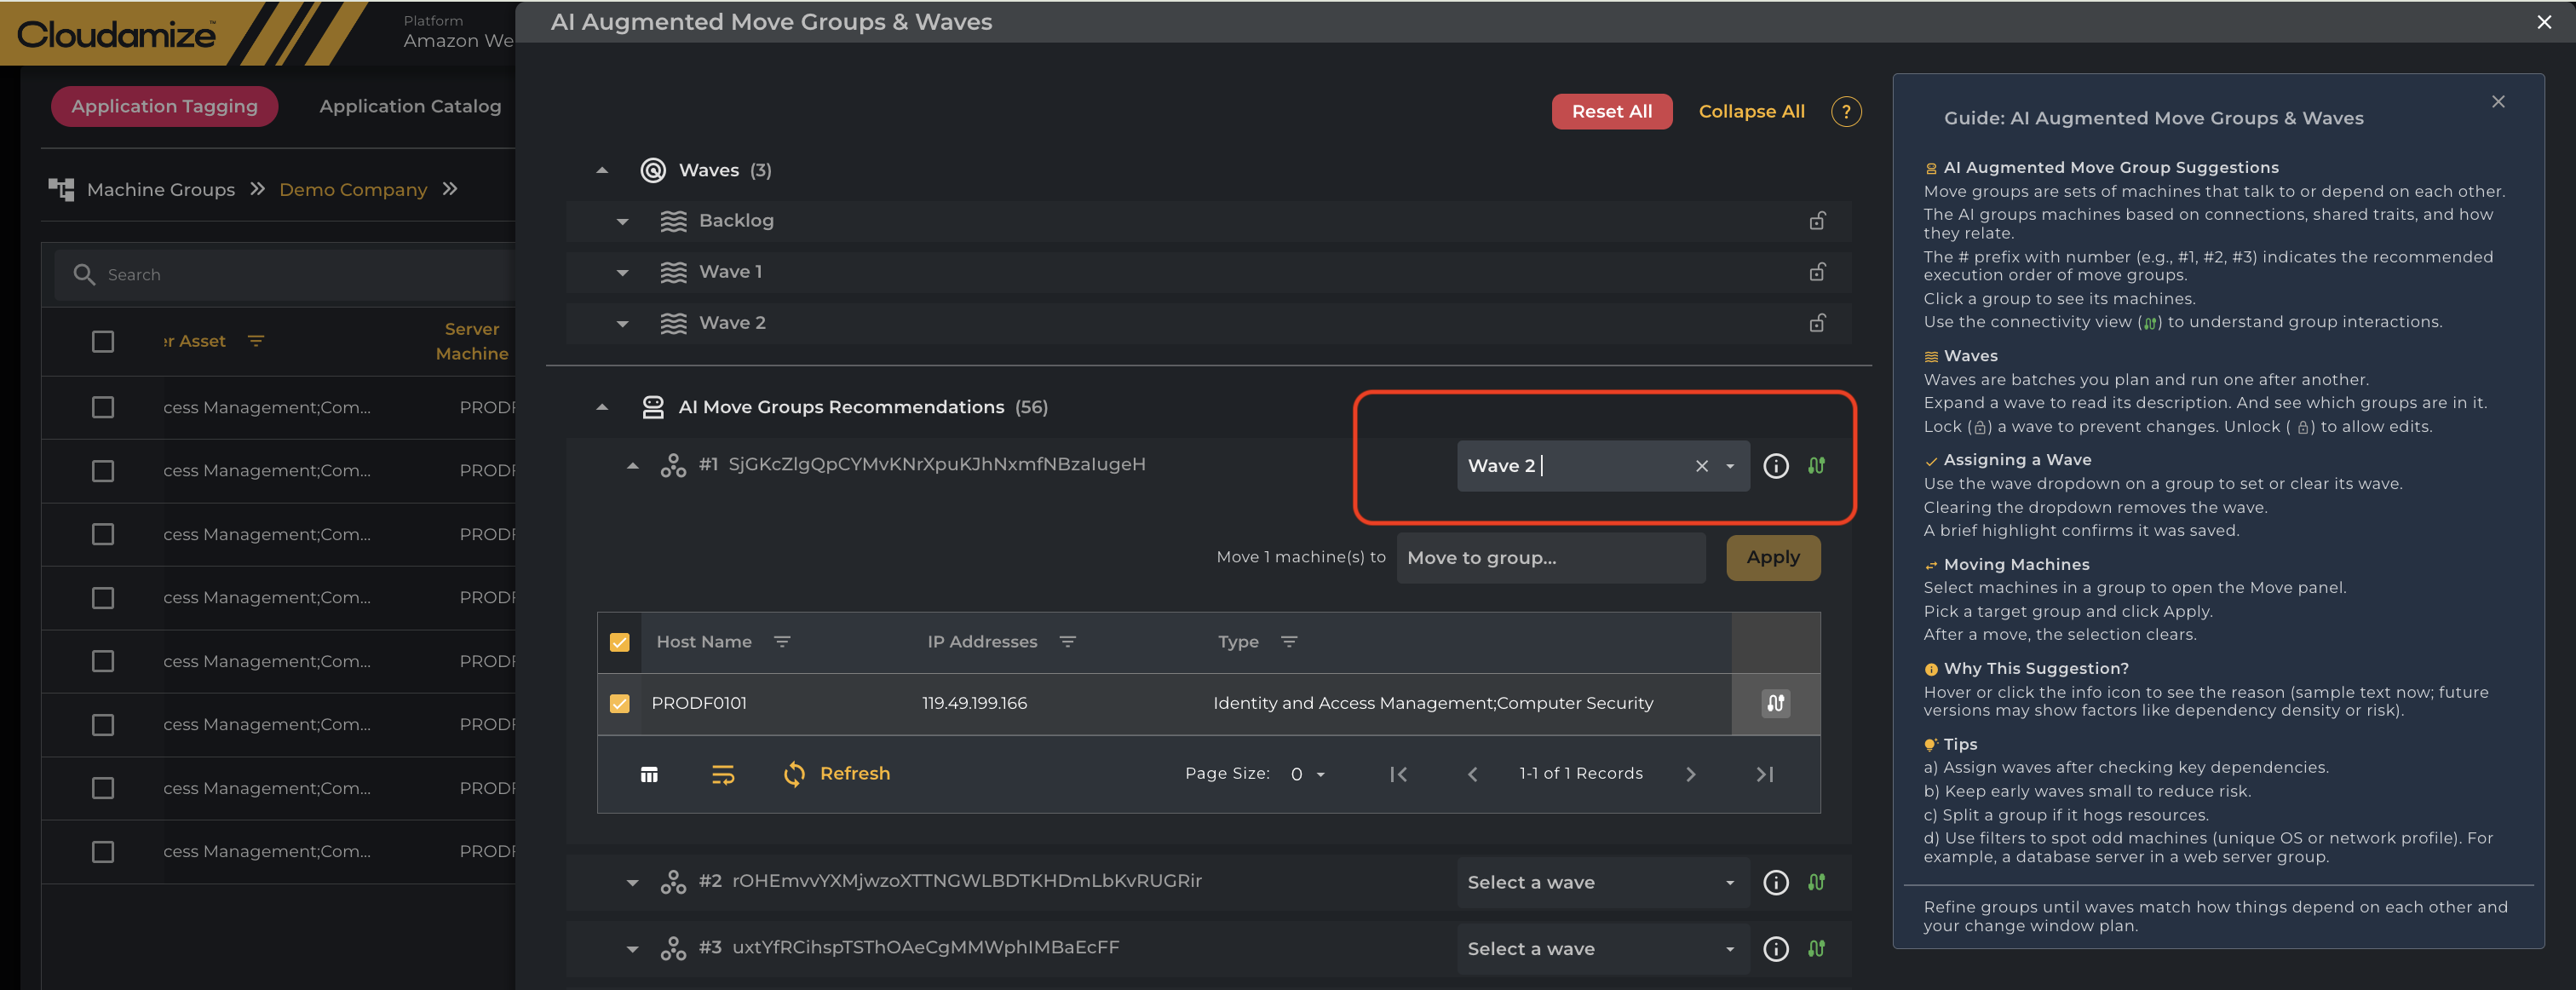Open connectivity view for group #1
Viewport: 2576px width, 990px height.
(1816, 466)
